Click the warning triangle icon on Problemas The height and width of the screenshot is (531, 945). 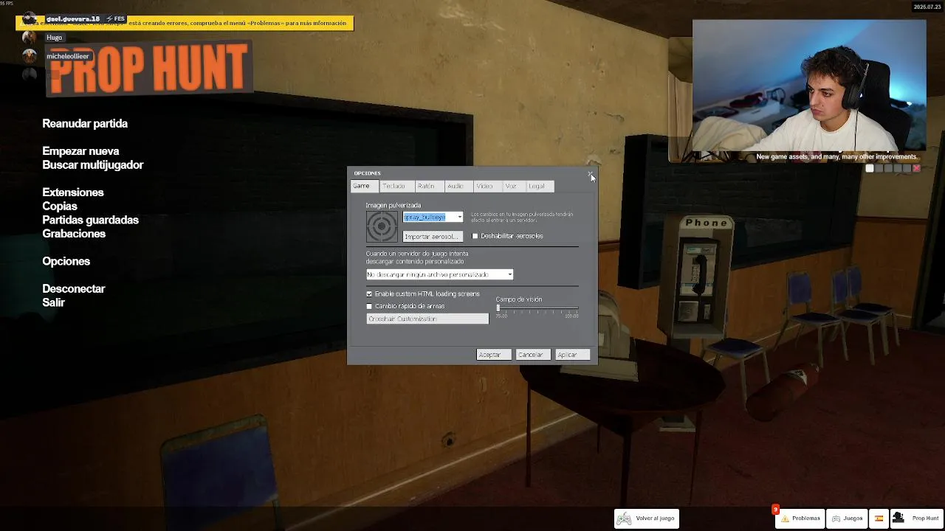click(x=785, y=518)
